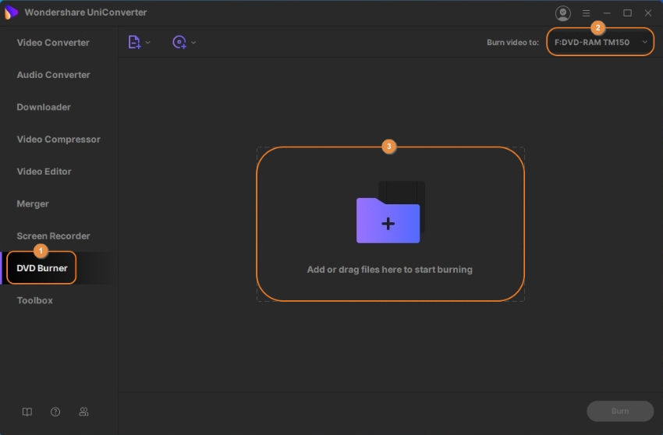Select Video Compressor in the sidebar
The height and width of the screenshot is (435, 663).
click(58, 140)
